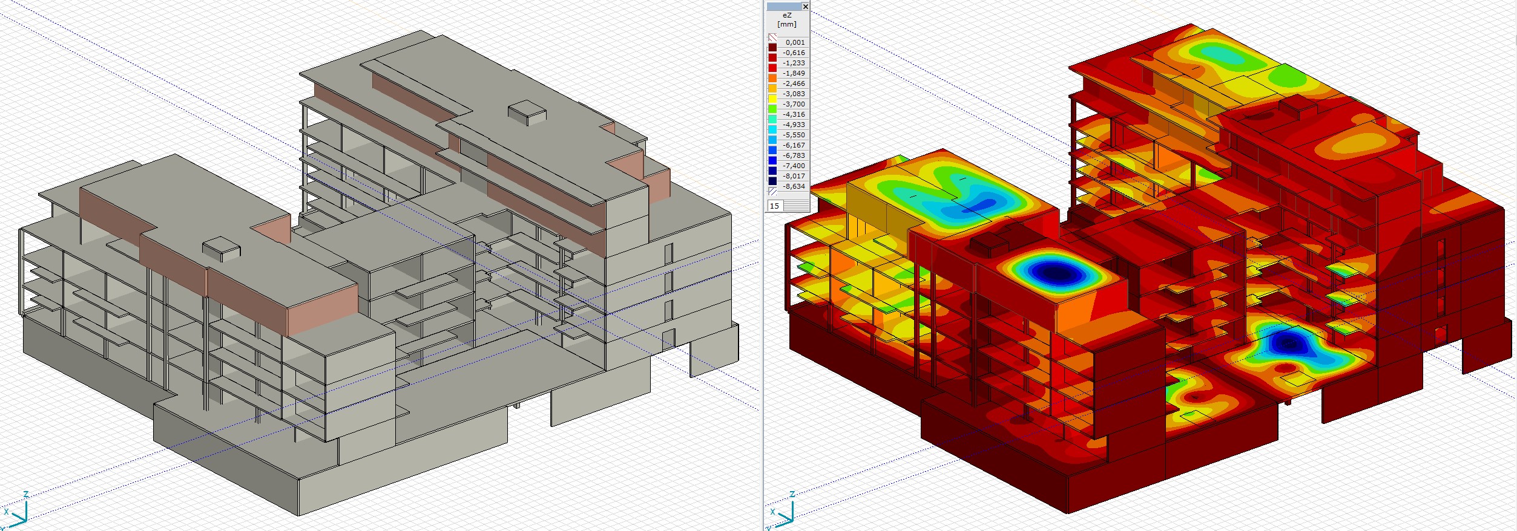Click the dark maroon swatch below 0,001
Image resolution: width=1517 pixels, height=531 pixels.
[x=772, y=47]
